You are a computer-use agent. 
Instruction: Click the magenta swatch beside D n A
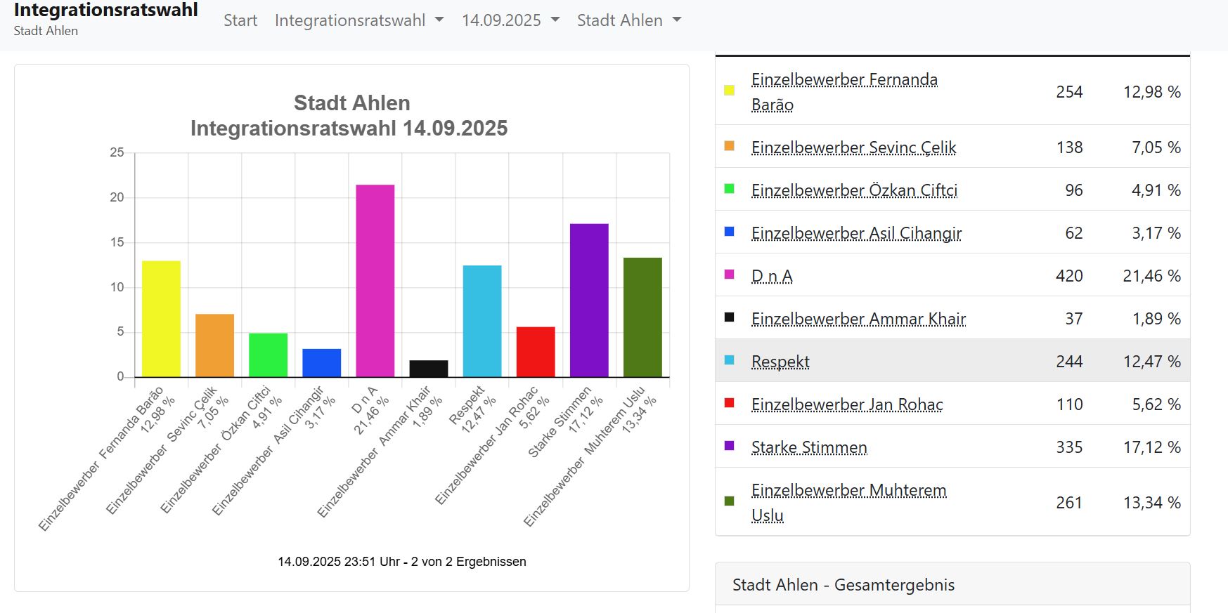coord(729,274)
